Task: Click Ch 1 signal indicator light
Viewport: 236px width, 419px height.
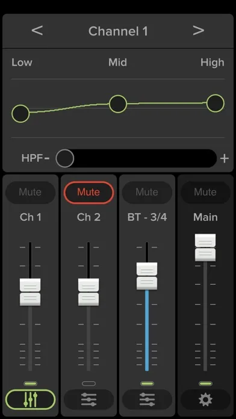Action: pos(30,383)
